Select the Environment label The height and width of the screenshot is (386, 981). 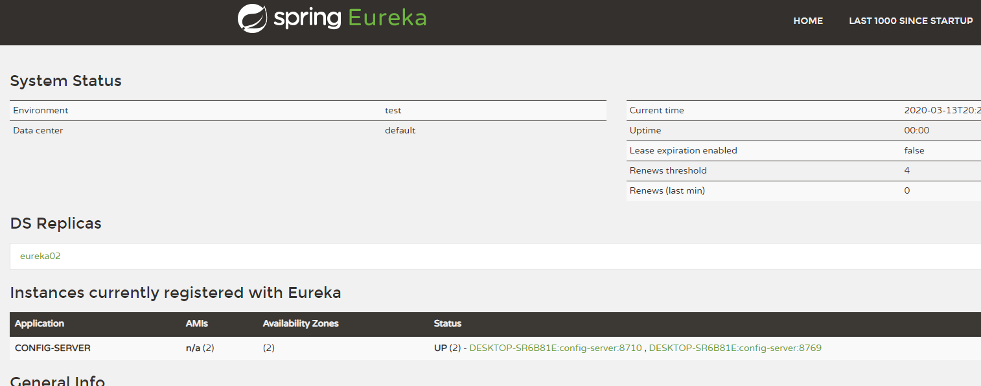[x=40, y=110]
